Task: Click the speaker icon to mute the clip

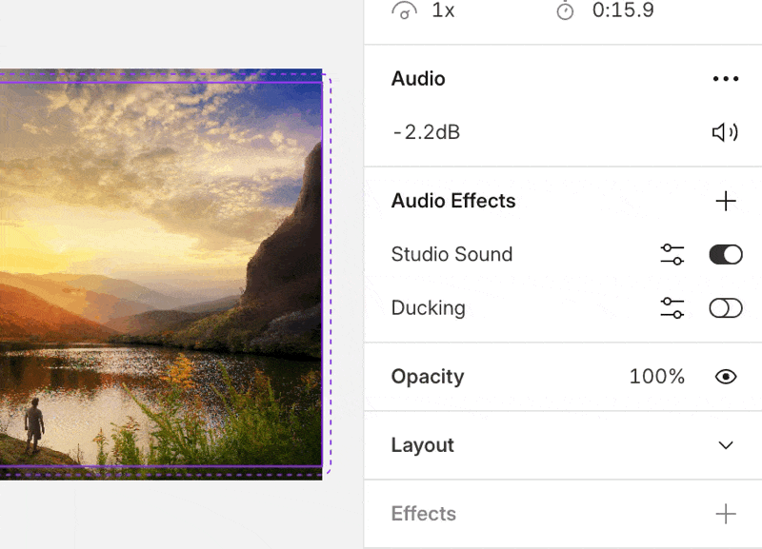Action: tap(725, 132)
